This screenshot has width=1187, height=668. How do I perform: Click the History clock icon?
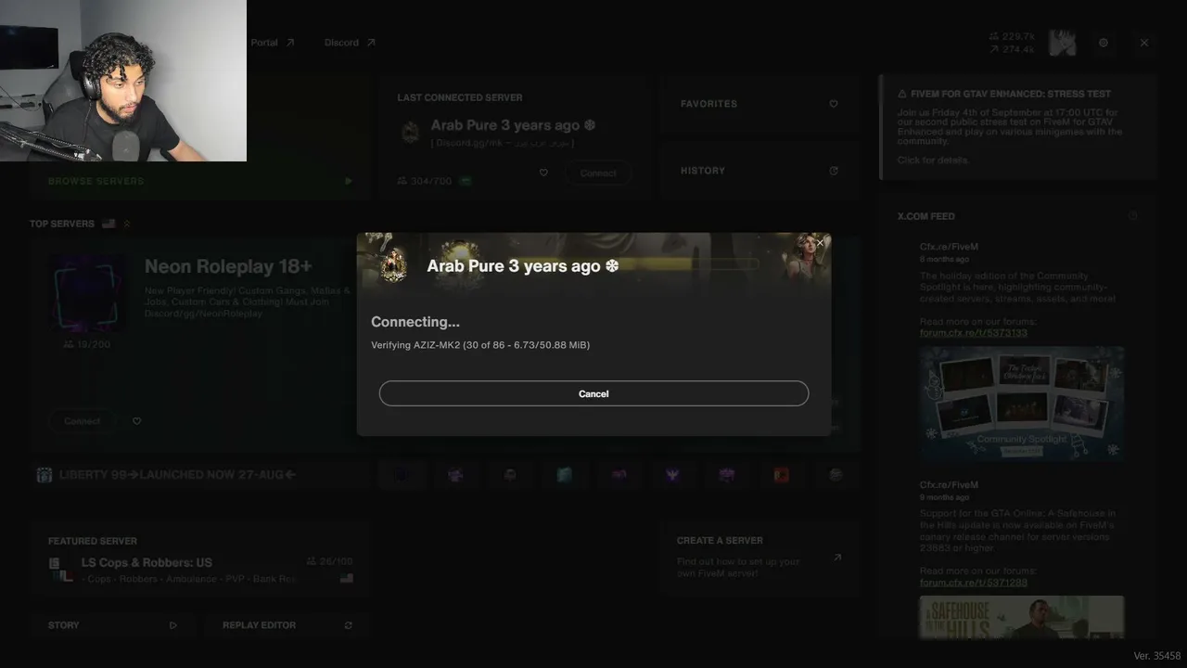click(834, 171)
